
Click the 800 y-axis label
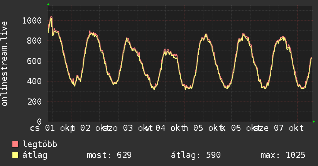click(x=34, y=41)
